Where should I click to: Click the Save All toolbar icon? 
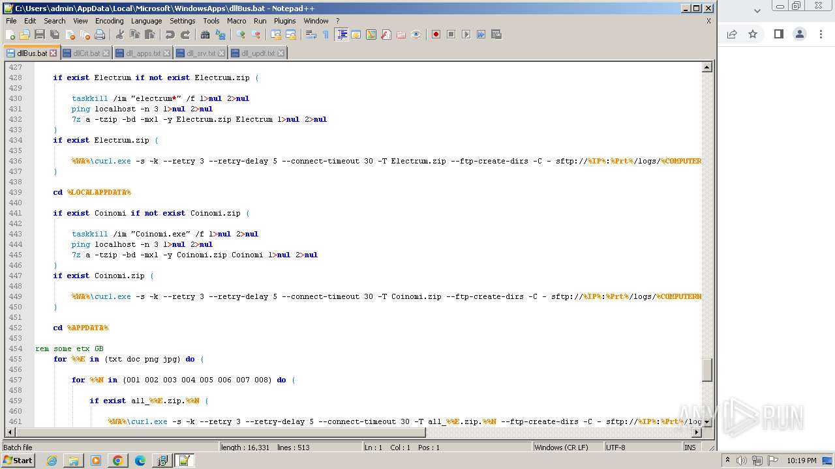55,35
